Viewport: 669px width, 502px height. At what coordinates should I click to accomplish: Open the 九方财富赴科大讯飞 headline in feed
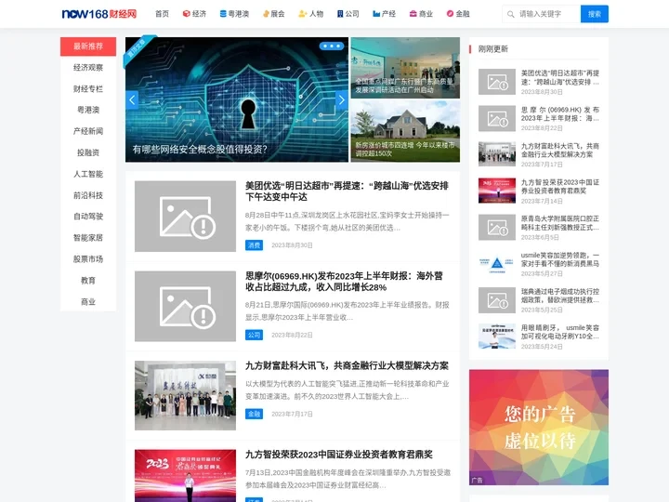click(347, 366)
